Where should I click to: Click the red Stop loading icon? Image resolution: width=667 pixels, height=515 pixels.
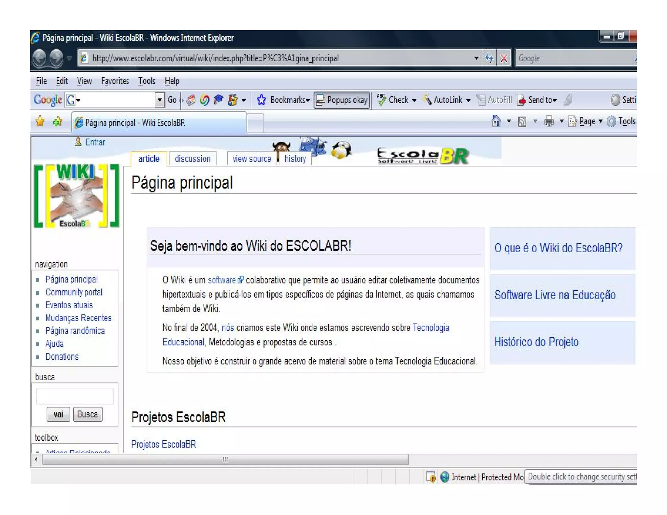point(504,58)
